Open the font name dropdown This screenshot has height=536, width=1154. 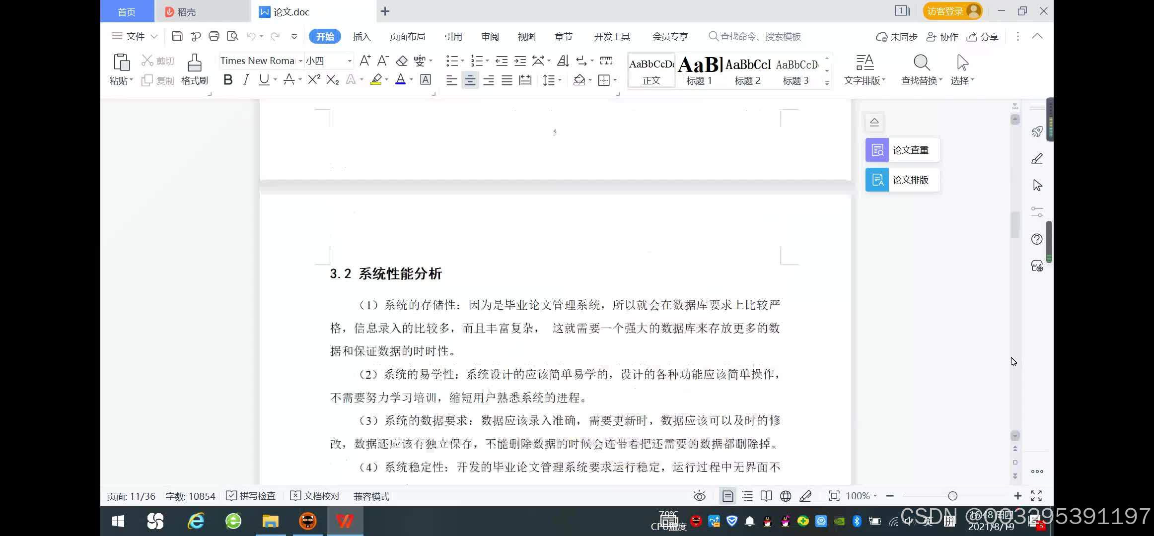300,61
